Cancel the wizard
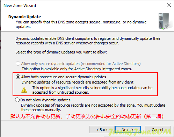The width and height of the screenshot is (174, 137). tap(158, 130)
